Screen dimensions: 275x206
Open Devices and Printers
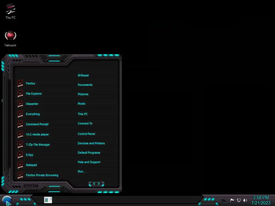[91, 143]
